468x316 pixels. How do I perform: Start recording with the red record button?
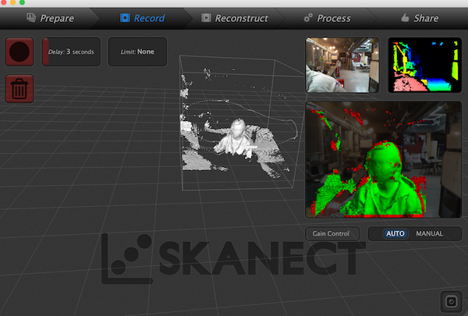pyautogui.click(x=19, y=51)
